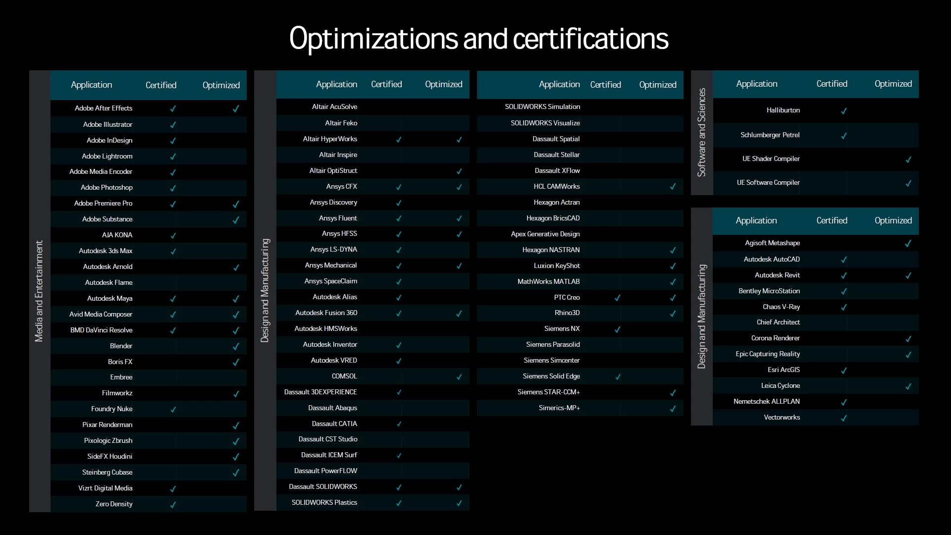This screenshot has width=951, height=535.
Task: Click the Optimized header in Media table
Action: [221, 85]
